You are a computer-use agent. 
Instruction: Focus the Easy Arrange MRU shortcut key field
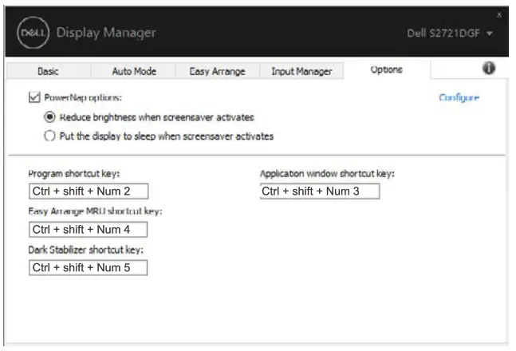[89, 230]
